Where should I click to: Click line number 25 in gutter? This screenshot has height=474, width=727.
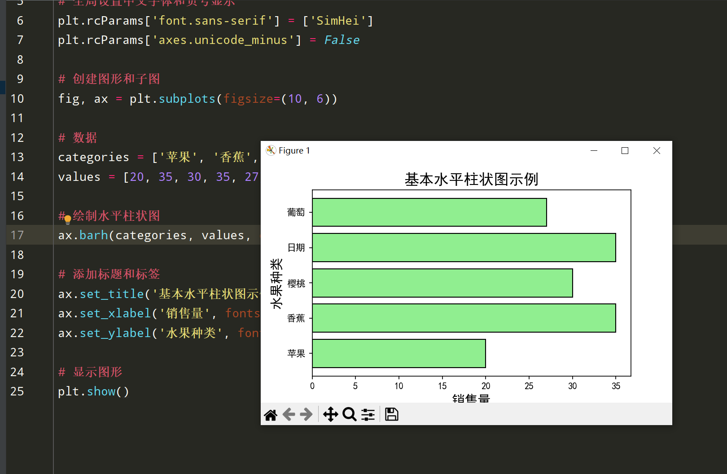[17, 391]
